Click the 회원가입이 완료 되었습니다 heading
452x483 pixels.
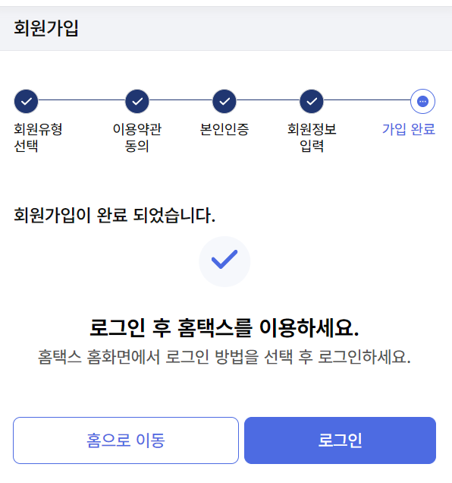[115, 215]
